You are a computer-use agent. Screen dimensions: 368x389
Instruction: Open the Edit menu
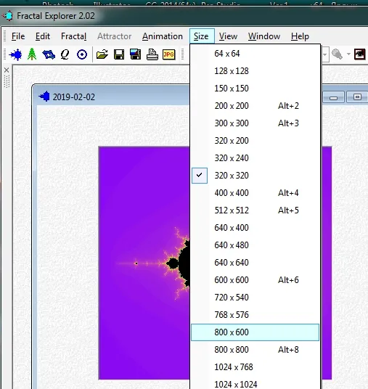pos(43,36)
